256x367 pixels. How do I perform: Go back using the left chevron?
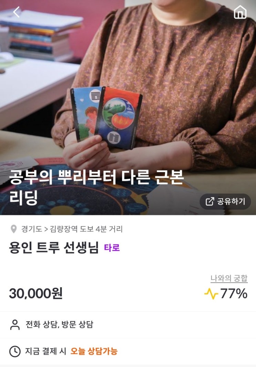click(x=17, y=12)
